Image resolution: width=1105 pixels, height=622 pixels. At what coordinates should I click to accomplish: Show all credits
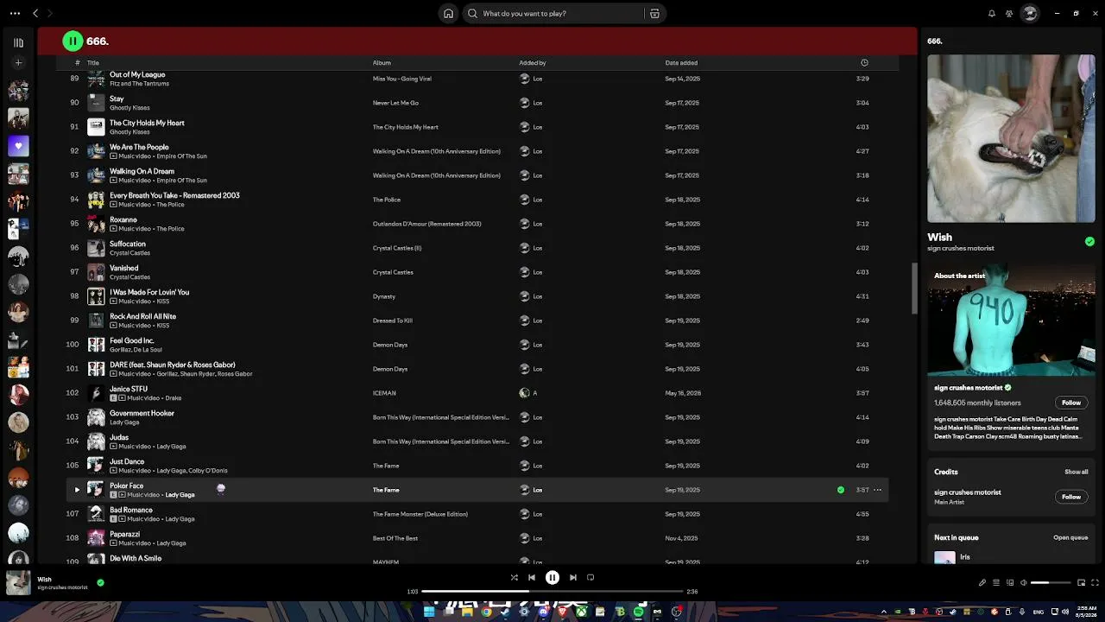coord(1076,472)
